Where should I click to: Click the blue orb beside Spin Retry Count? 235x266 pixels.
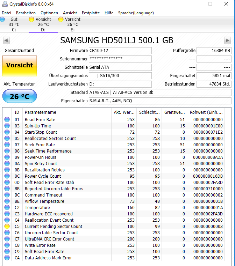pos(7,163)
